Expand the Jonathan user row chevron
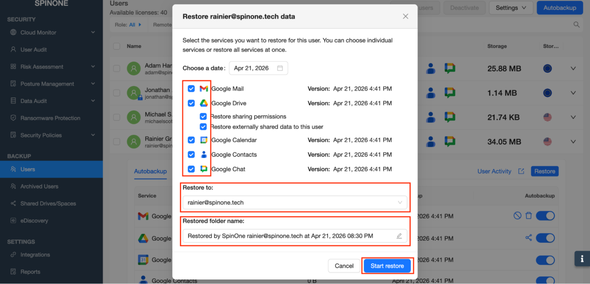The height and width of the screenshot is (284, 590). point(573,93)
